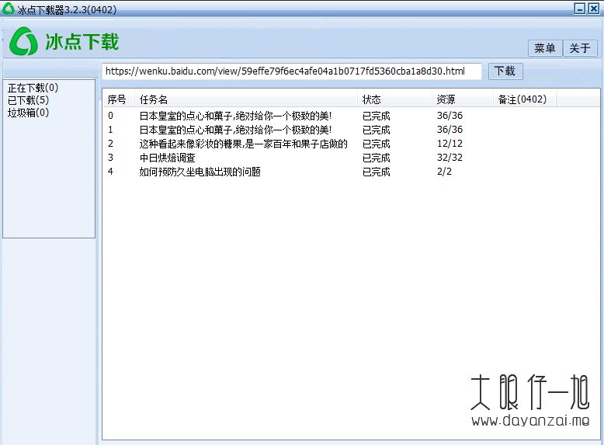Click the 备注(0402) column header
The image size is (604, 445).
point(525,99)
